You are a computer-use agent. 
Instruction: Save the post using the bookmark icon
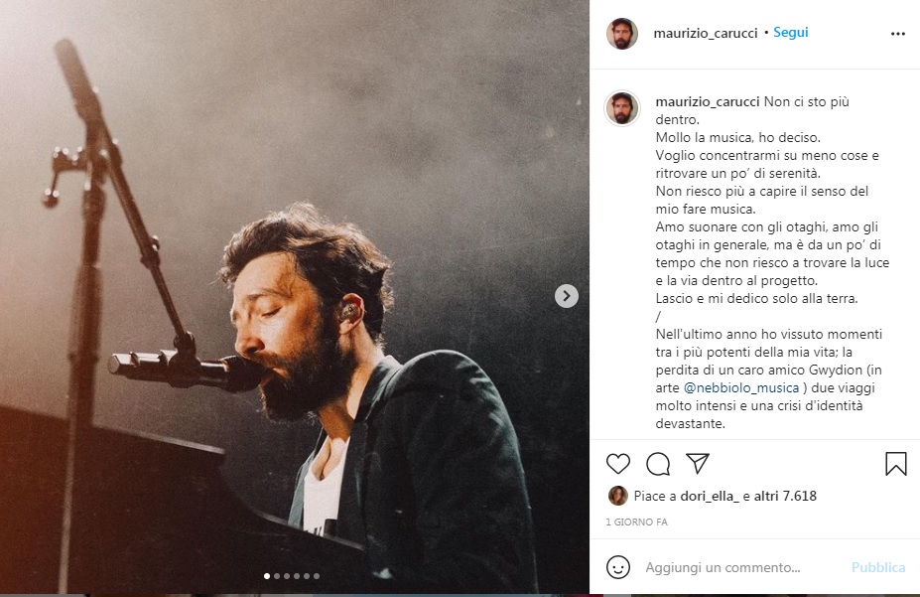point(894,463)
